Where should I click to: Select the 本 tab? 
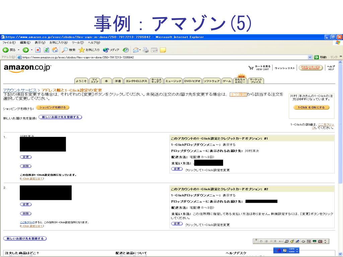(106, 81)
